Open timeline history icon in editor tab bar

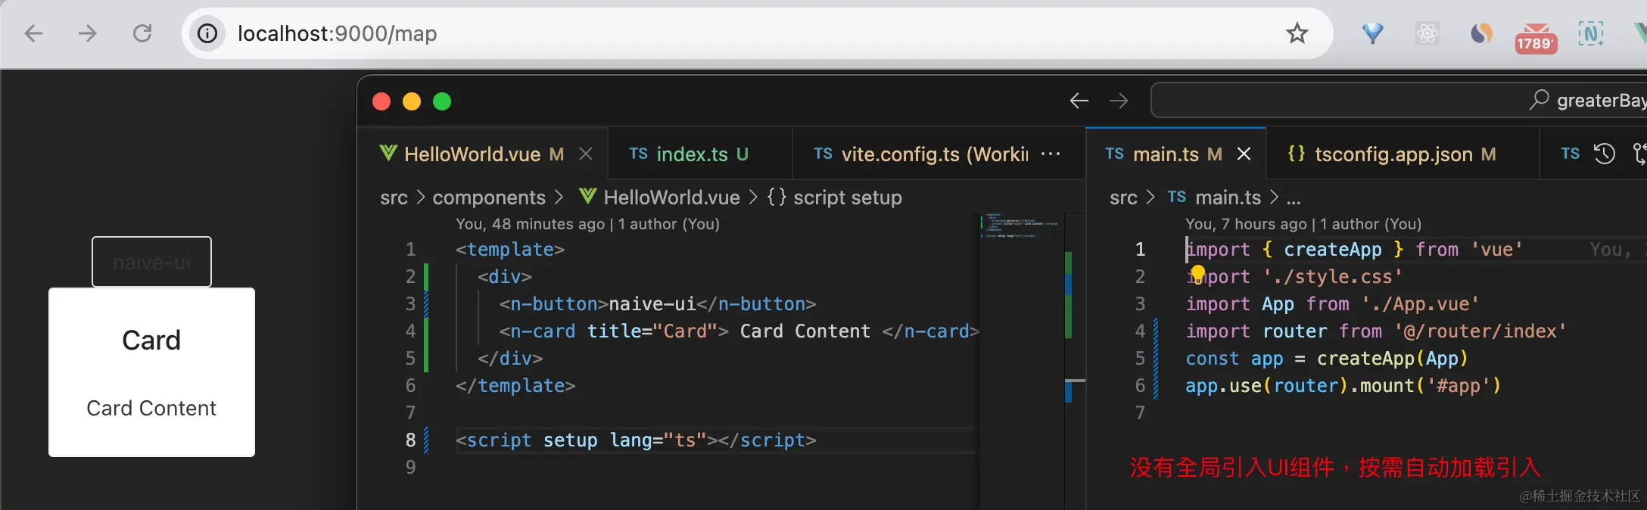(1604, 154)
